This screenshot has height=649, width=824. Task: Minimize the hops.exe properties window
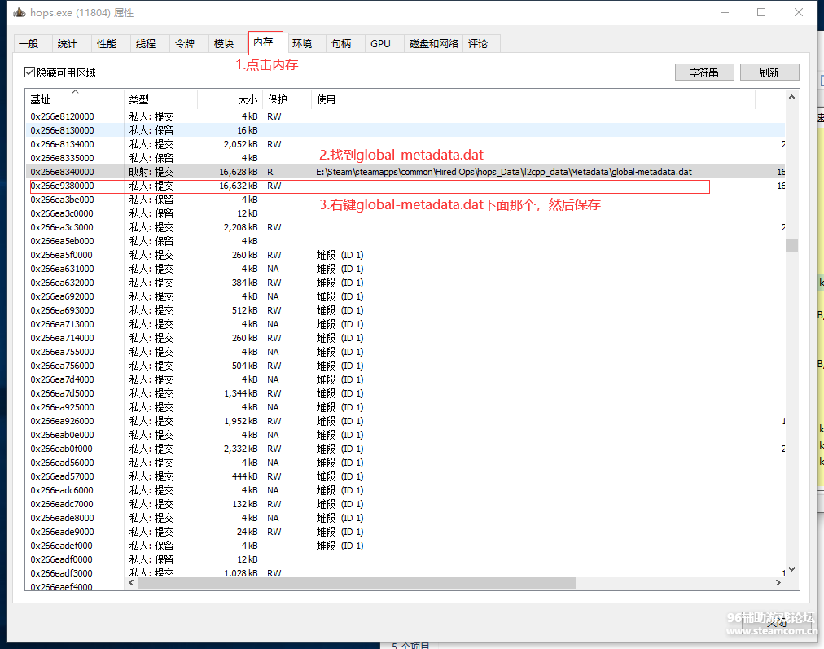(724, 13)
